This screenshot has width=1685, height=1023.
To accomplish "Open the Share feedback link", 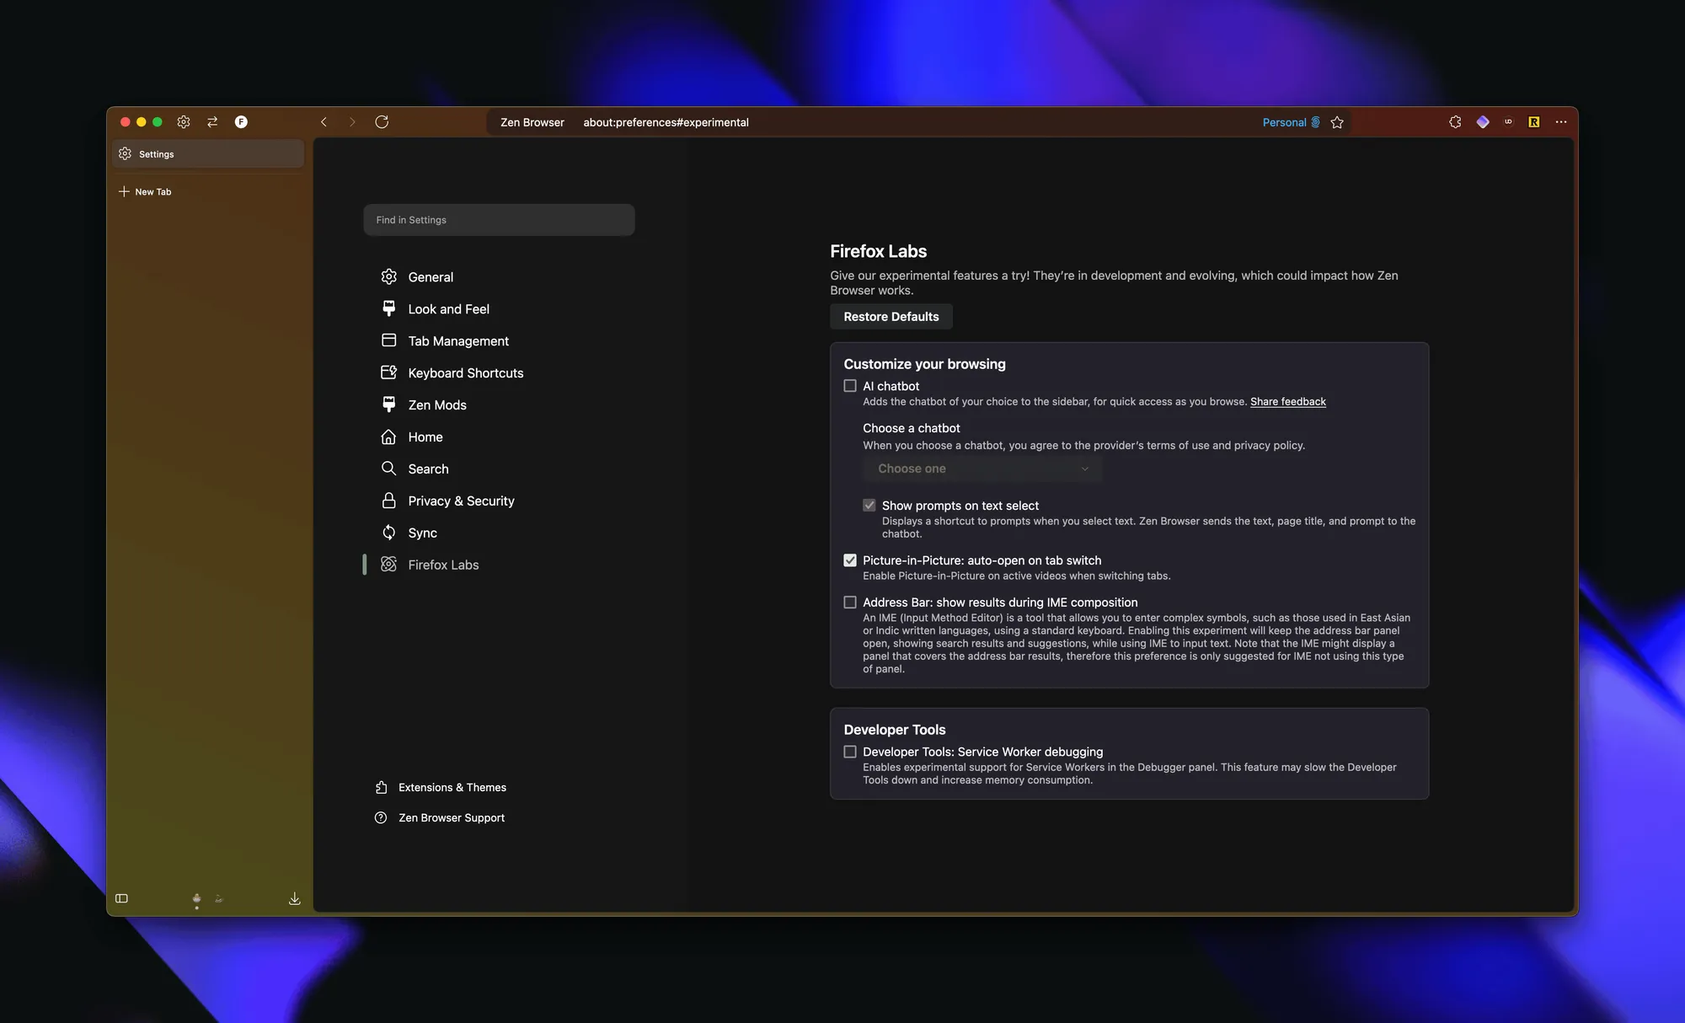I will 1288,402.
